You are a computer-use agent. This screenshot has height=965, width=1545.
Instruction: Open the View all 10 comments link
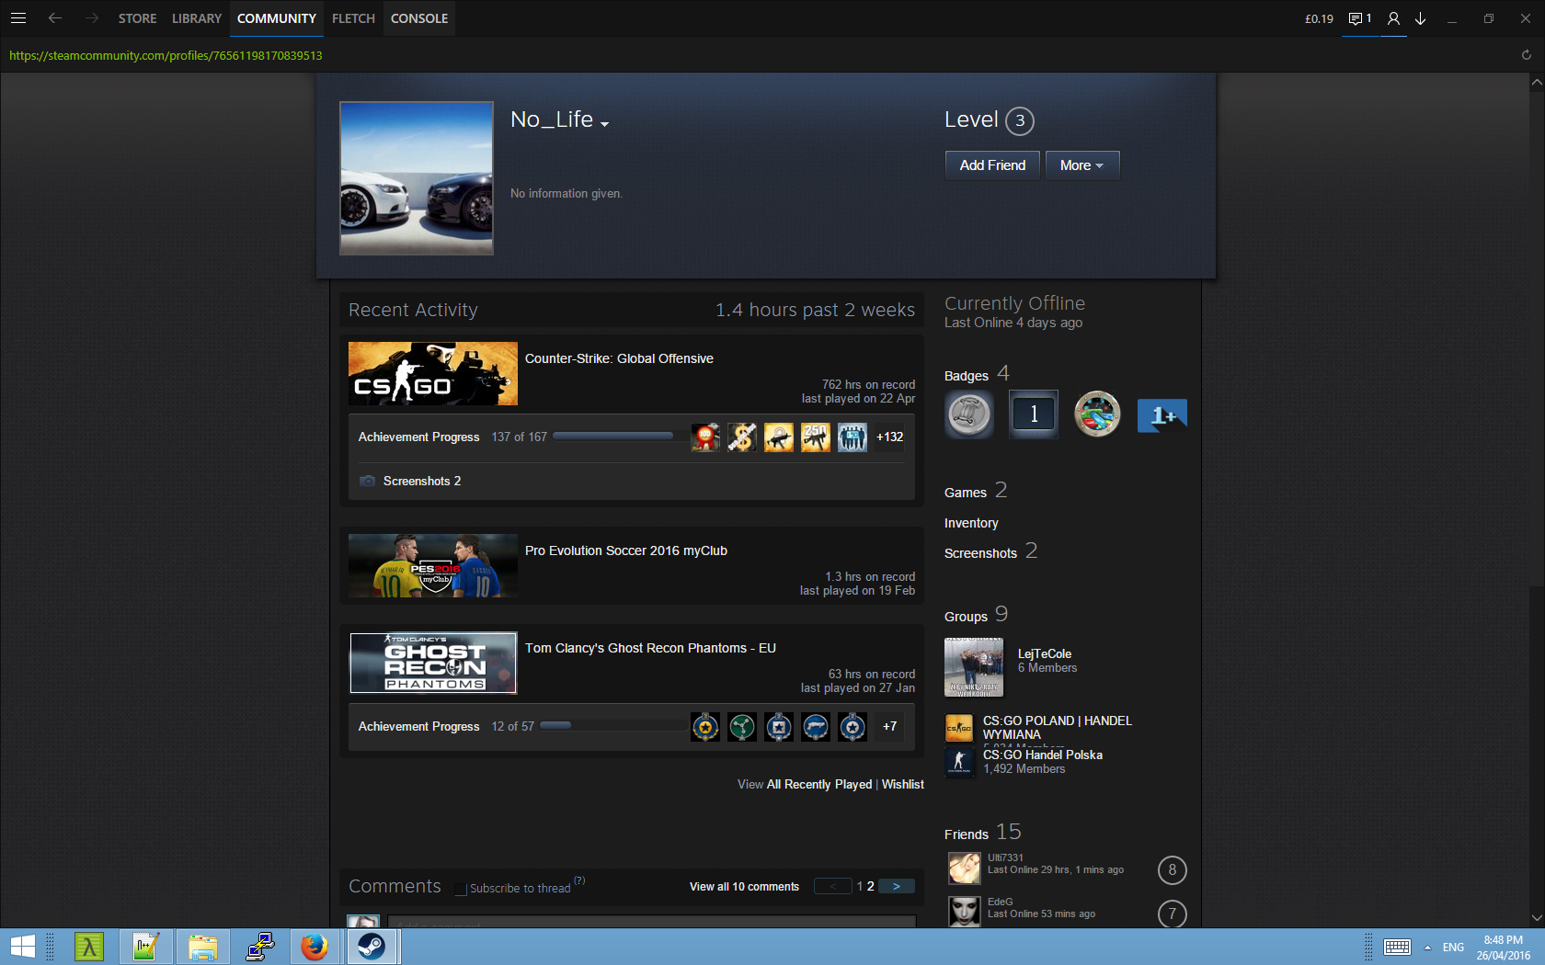pos(744,887)
